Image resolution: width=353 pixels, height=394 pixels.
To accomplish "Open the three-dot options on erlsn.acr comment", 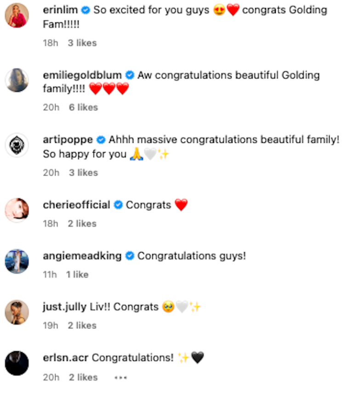I will (121, 377).
